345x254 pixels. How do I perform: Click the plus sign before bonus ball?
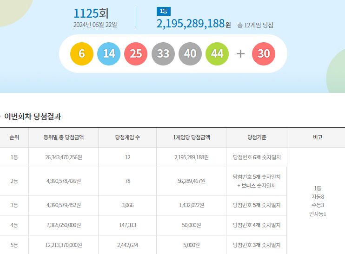[x=240, y=53]
